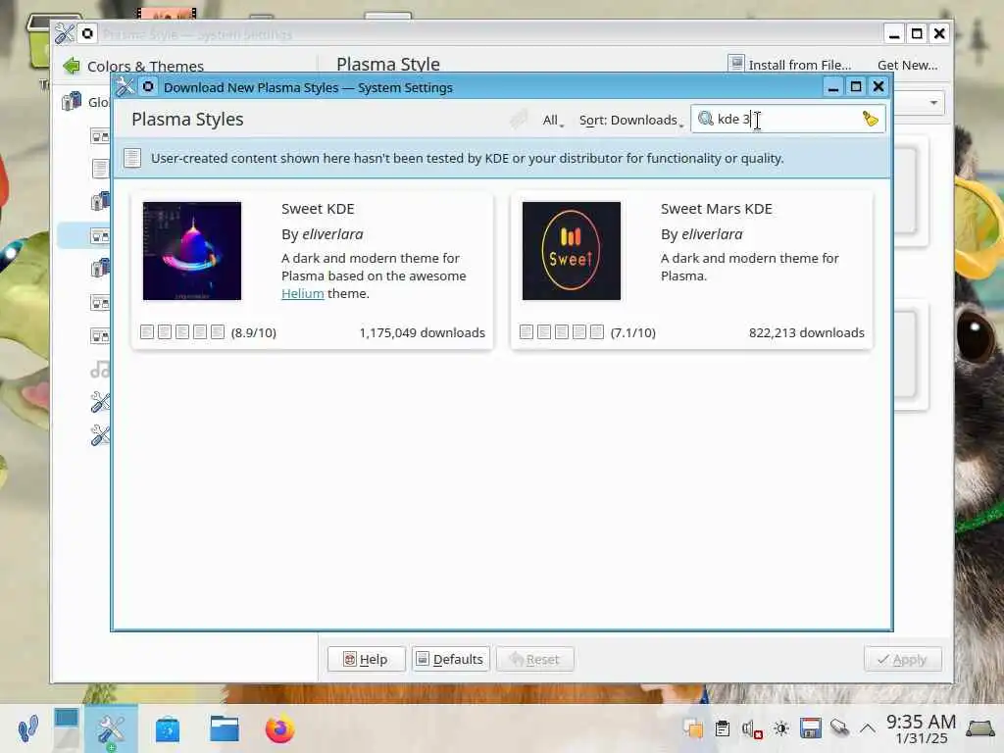Click the System Settings taskbar entry

tap(111, 728)
